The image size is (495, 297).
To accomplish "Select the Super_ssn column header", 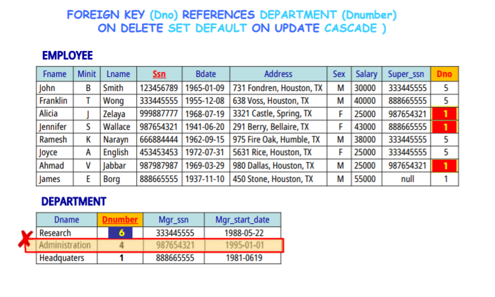I will pyautogui.click(x=406, y=74).
